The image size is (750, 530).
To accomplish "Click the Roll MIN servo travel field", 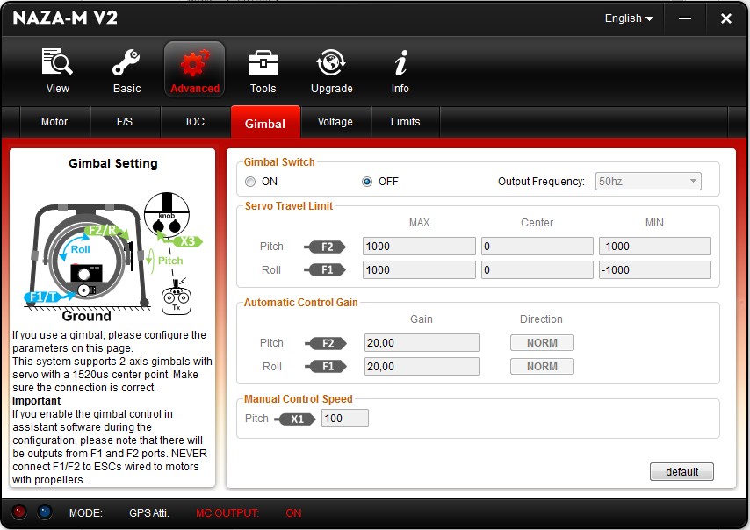I will pos(655,269).
